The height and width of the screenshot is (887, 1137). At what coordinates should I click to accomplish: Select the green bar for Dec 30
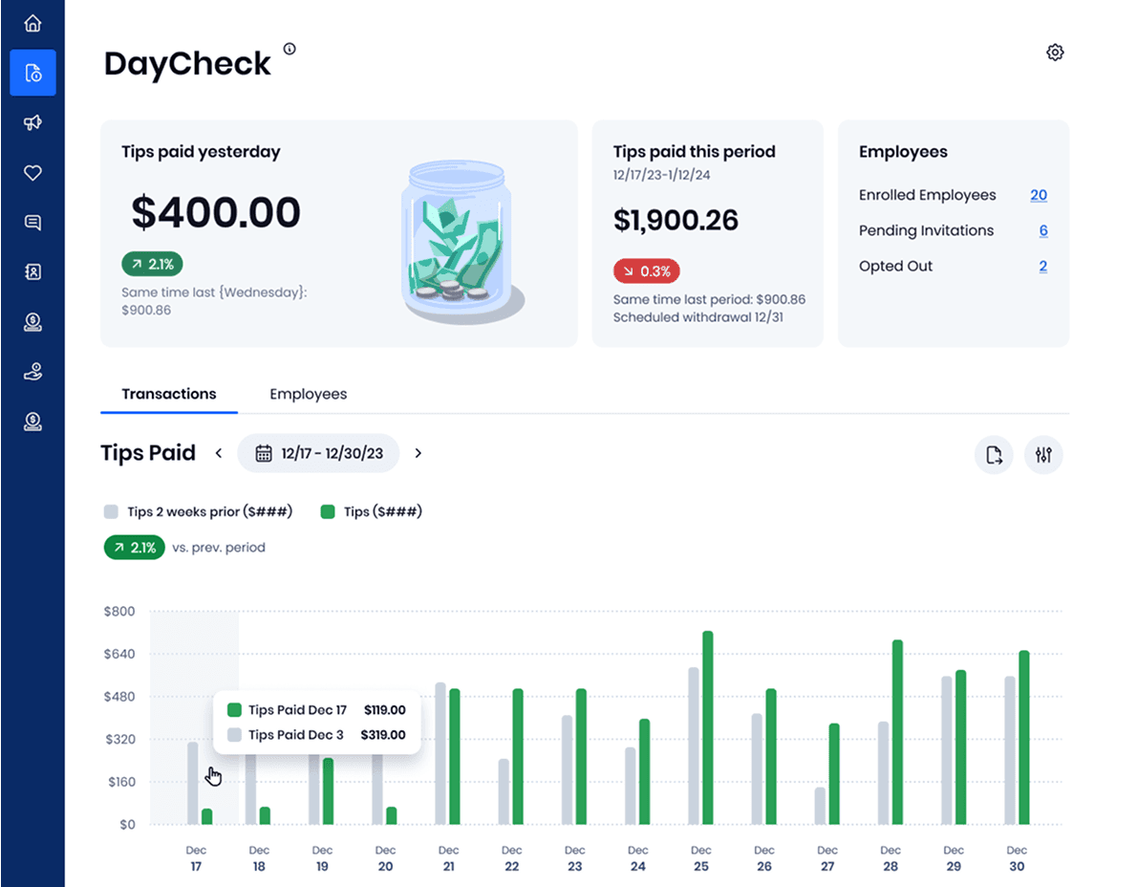1024,738
